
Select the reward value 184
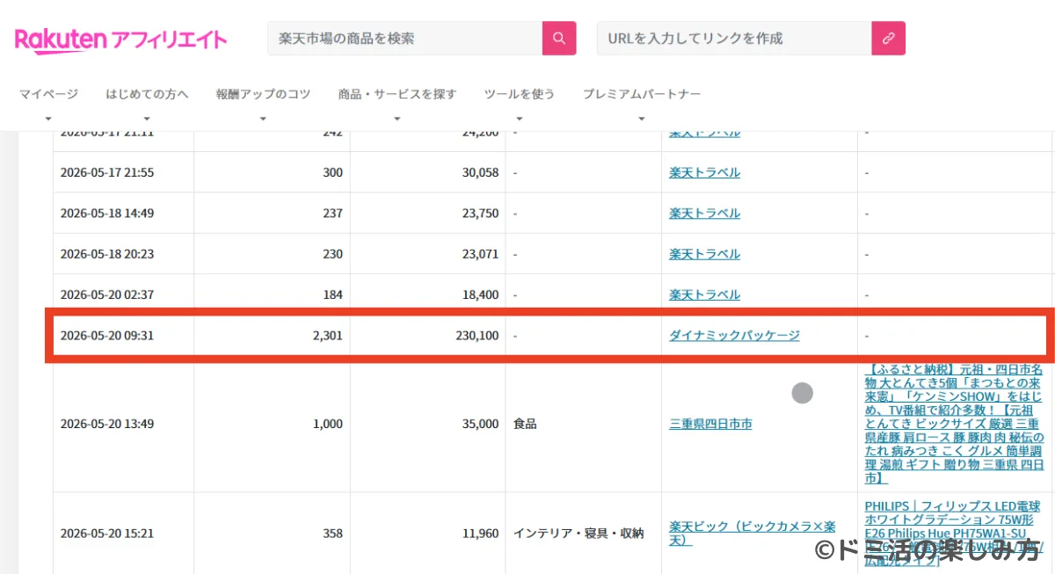point(333,294)
